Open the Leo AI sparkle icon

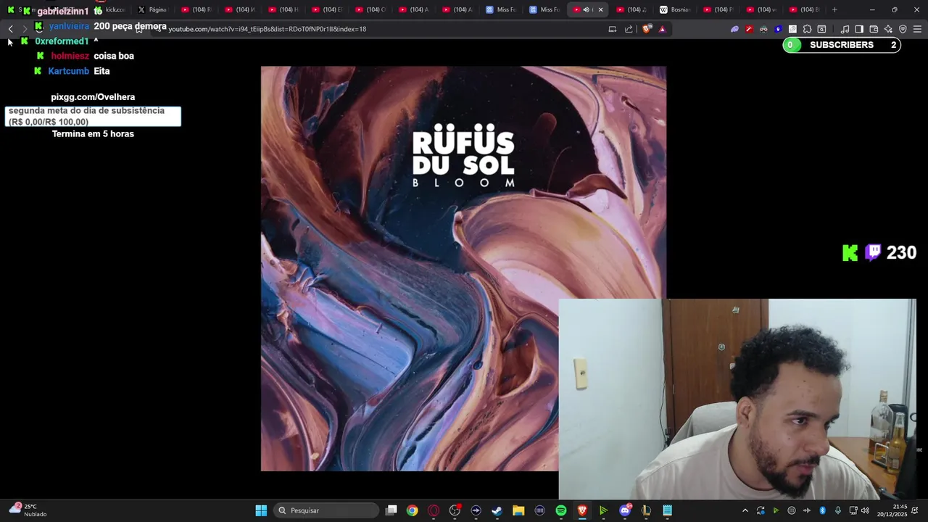click(x=888, y=29)
